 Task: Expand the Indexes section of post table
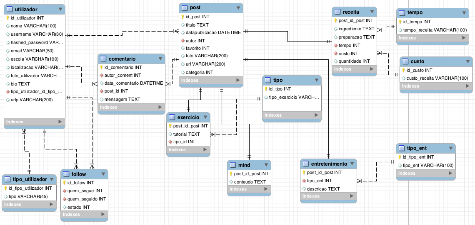238,80
